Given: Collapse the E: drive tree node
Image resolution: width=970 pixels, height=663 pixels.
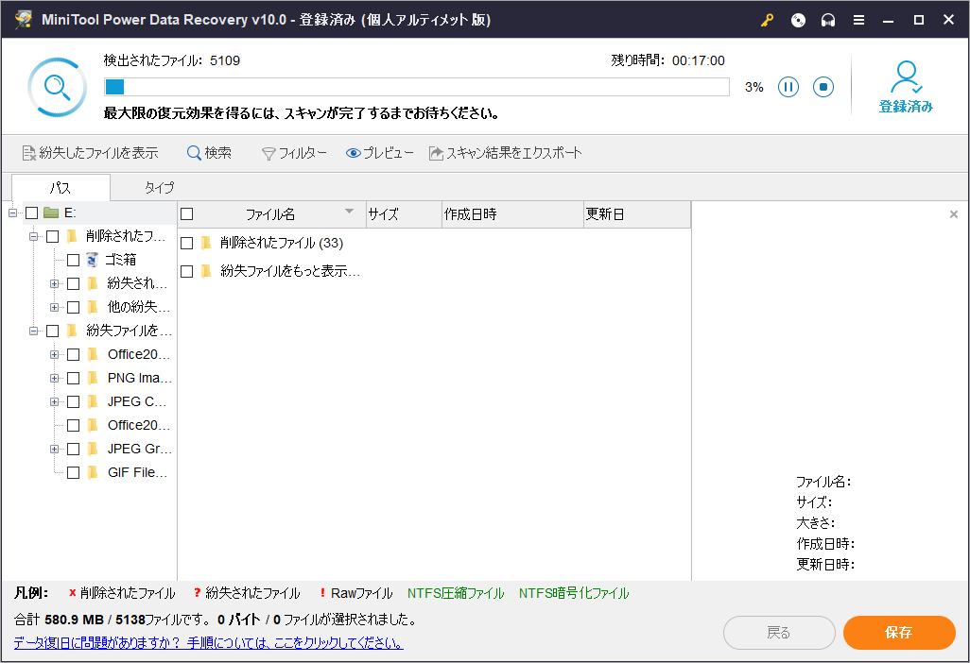Looking at the screenshot, I should [13, 212].
